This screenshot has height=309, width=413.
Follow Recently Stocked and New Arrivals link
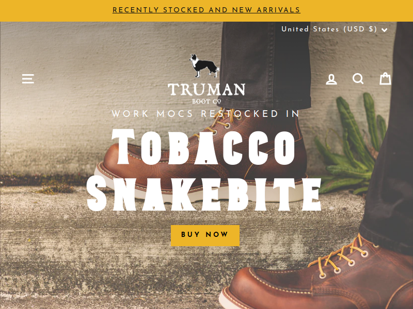tap(206, 10)
